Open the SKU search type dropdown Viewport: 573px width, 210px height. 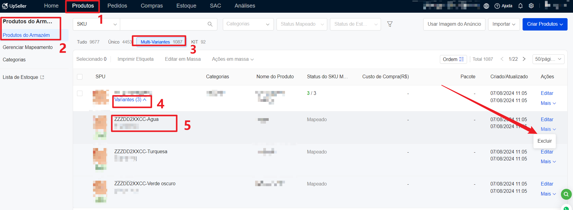[x=97, y=24]
